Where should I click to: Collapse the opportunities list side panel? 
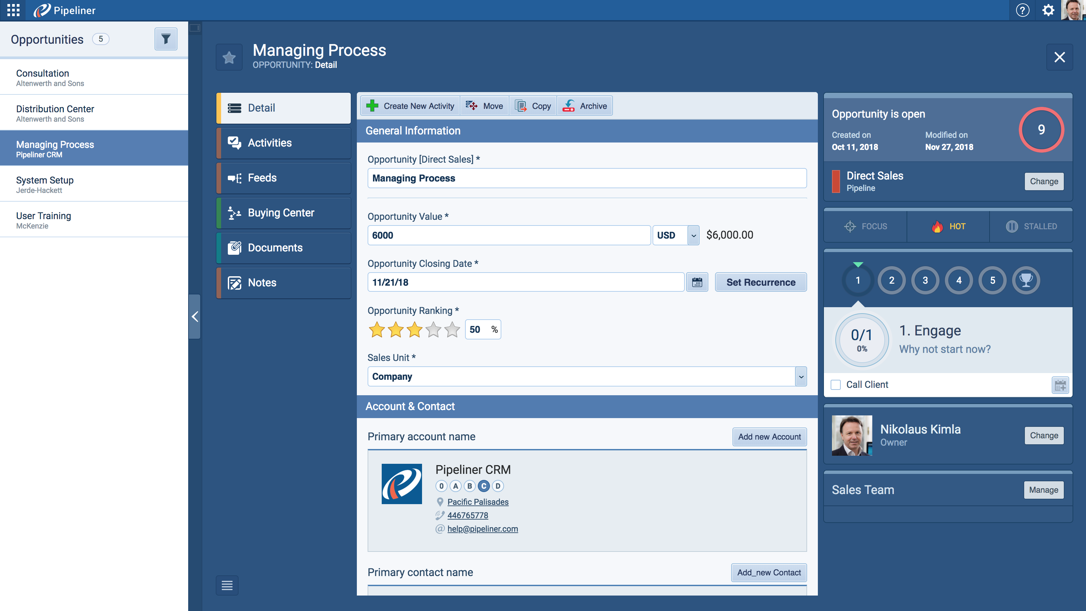click(x=194, y=317)
